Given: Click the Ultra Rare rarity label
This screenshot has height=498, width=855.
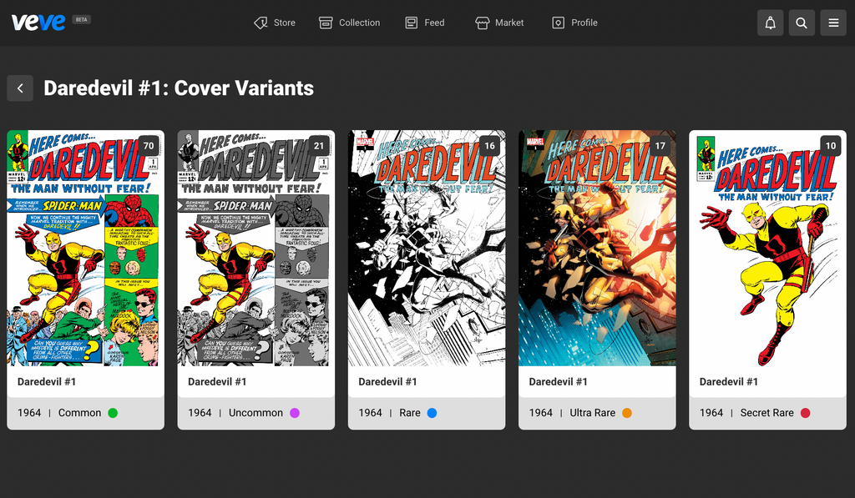Looking at the screenshot, I should (593, 413).
